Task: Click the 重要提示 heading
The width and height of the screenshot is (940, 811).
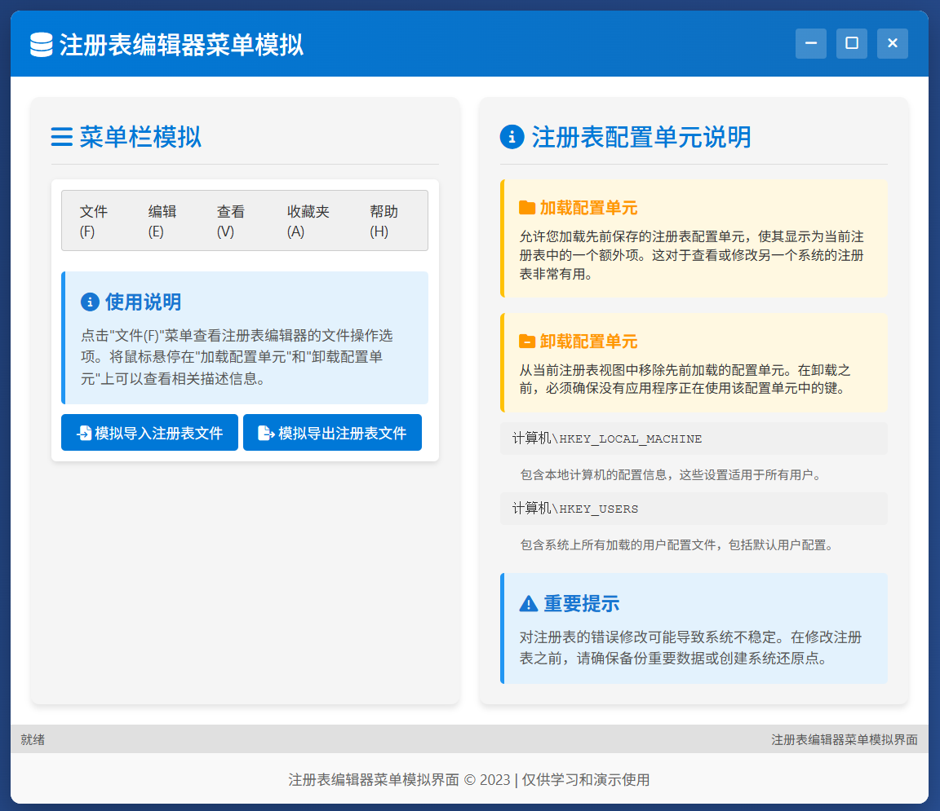Action: (581, 603)
